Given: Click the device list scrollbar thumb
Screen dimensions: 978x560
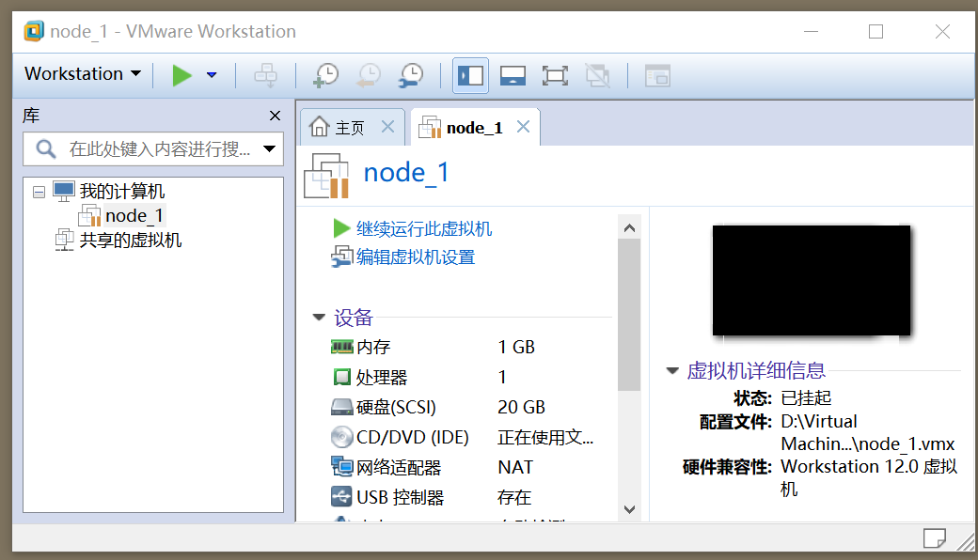Looking at the screenshot, I should (629, 315).
